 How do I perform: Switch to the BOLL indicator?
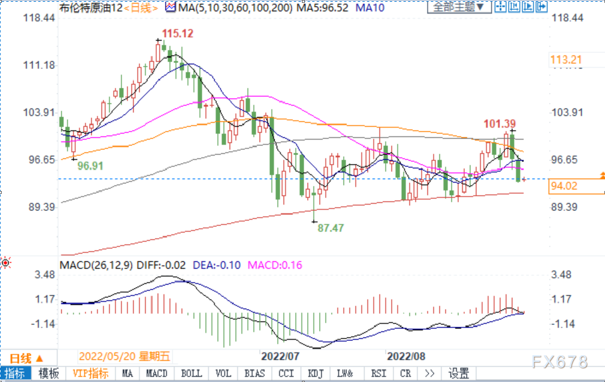click(191, 373)
